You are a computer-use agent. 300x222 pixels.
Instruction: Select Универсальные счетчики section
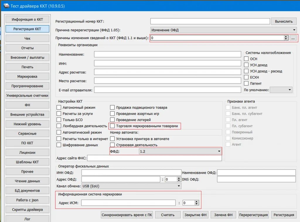[27, 96]
